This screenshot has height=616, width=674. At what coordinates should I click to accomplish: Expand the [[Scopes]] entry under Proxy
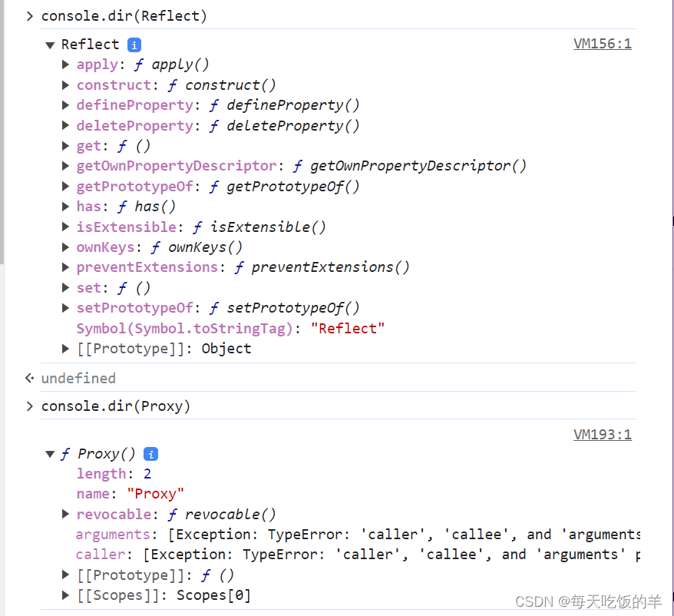(65, 594)
